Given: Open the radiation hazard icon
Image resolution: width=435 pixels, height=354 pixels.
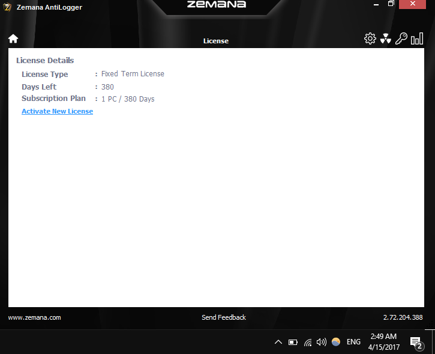Looking at the screenshot, I should tap(386, 38).
